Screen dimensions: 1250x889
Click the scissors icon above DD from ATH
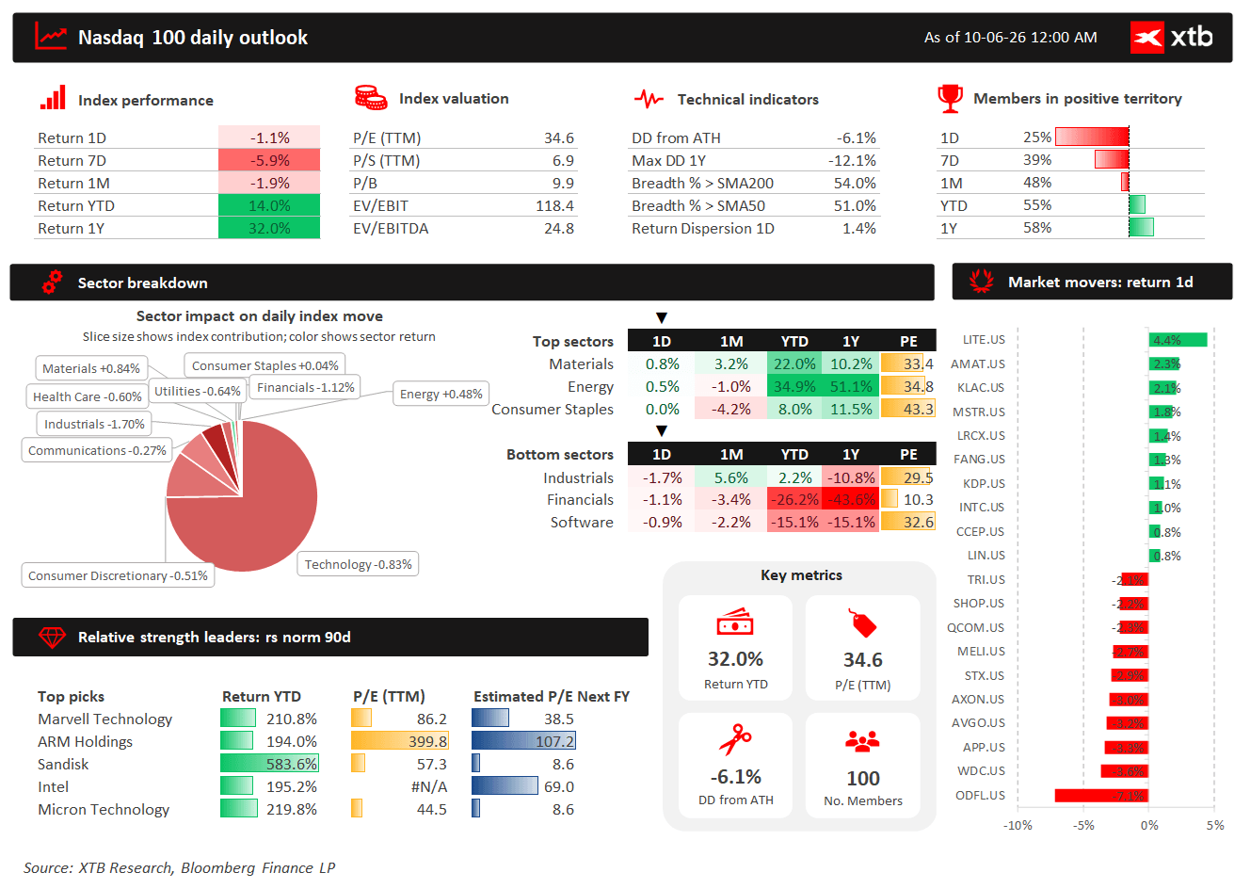[x=735, y=738]
